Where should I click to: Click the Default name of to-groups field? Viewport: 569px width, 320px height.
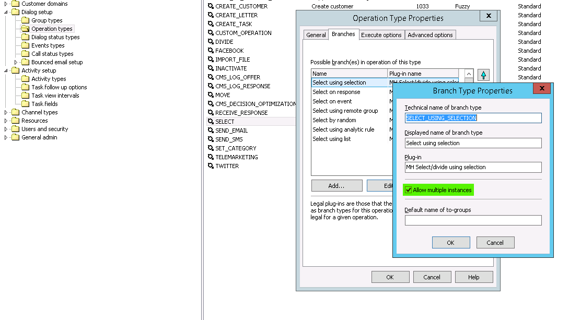(473, 220)
